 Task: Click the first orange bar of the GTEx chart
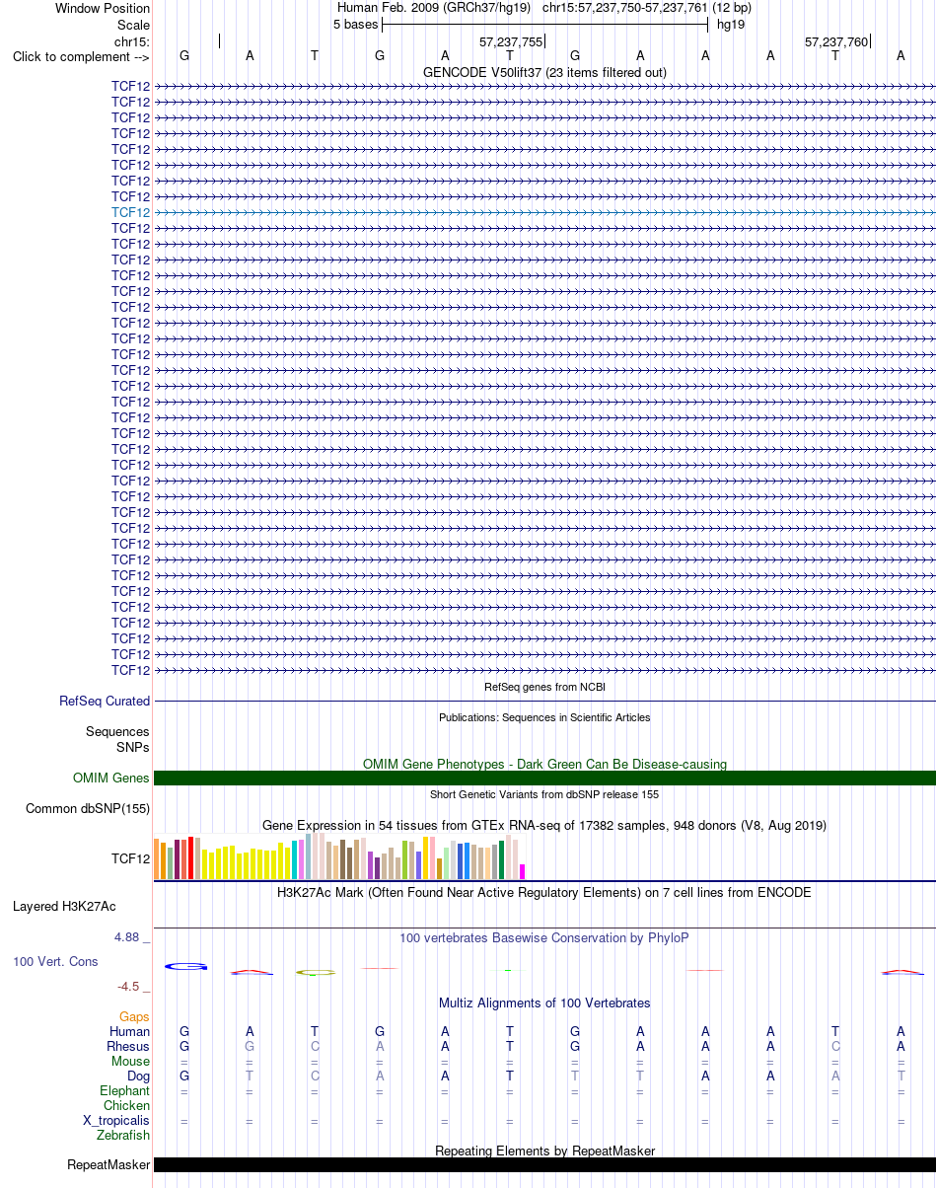(x=157, y=859)
